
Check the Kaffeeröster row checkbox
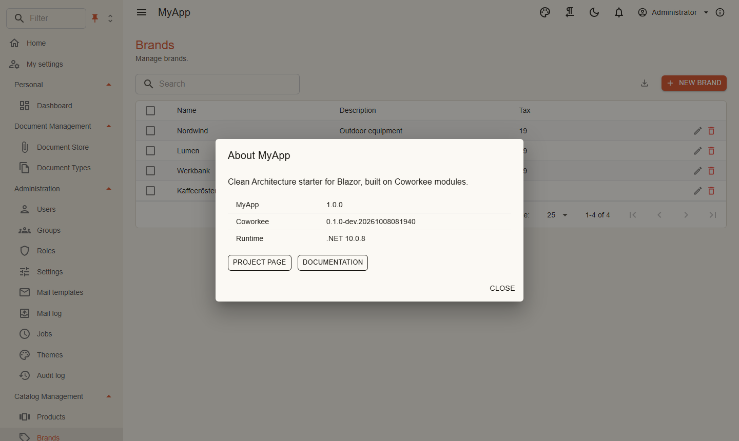tap(150, 191)
